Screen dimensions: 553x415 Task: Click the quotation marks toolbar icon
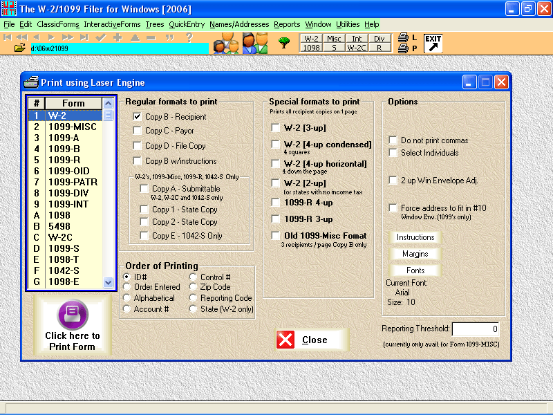169,37
